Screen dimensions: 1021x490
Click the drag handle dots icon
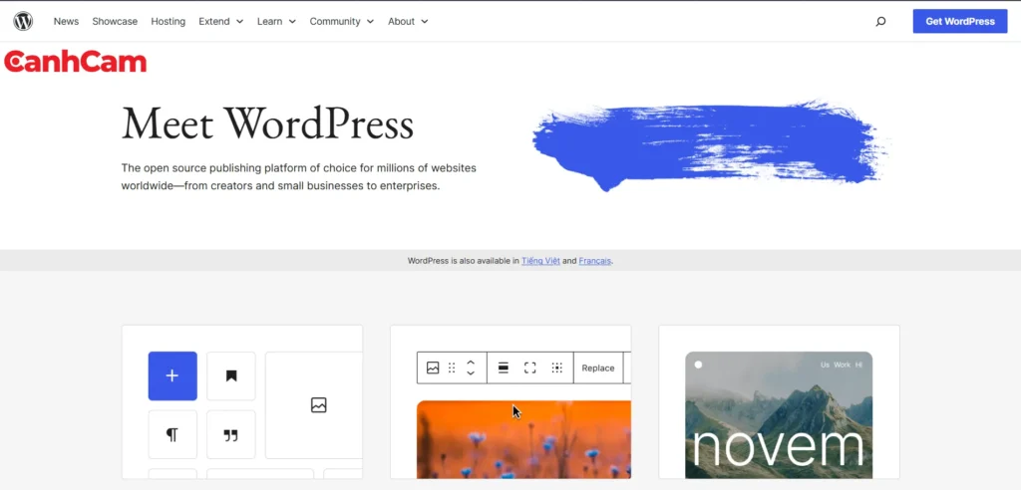pos(452,368)
